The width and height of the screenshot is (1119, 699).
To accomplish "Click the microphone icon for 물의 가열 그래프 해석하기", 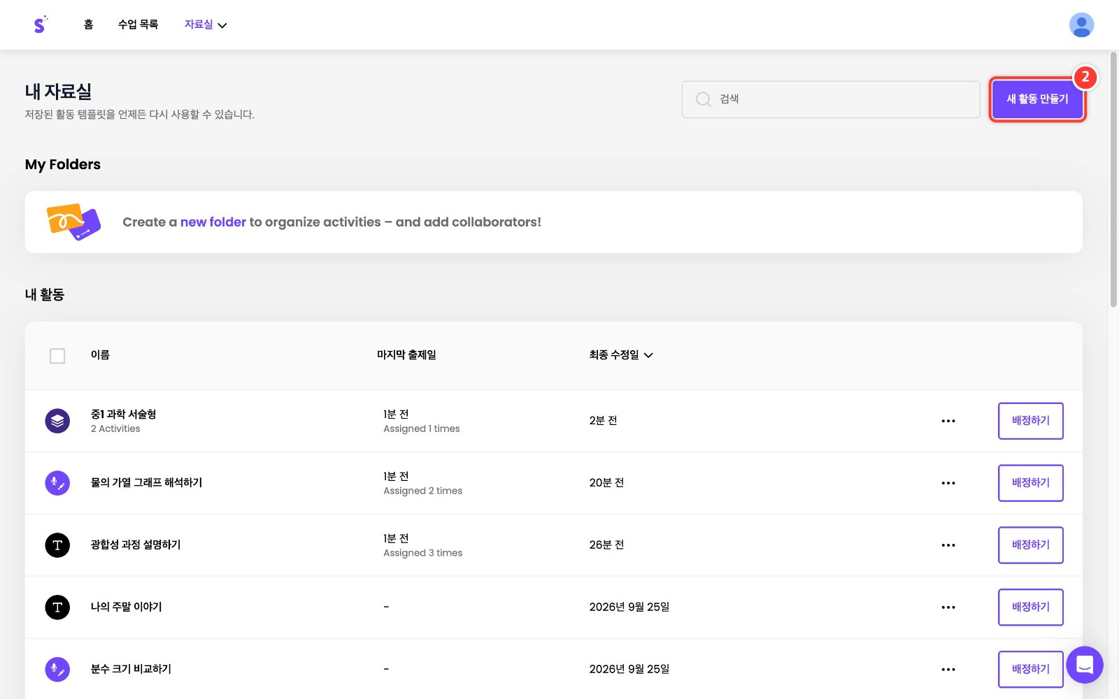I will pyautogui.click(x=57, y=483).
